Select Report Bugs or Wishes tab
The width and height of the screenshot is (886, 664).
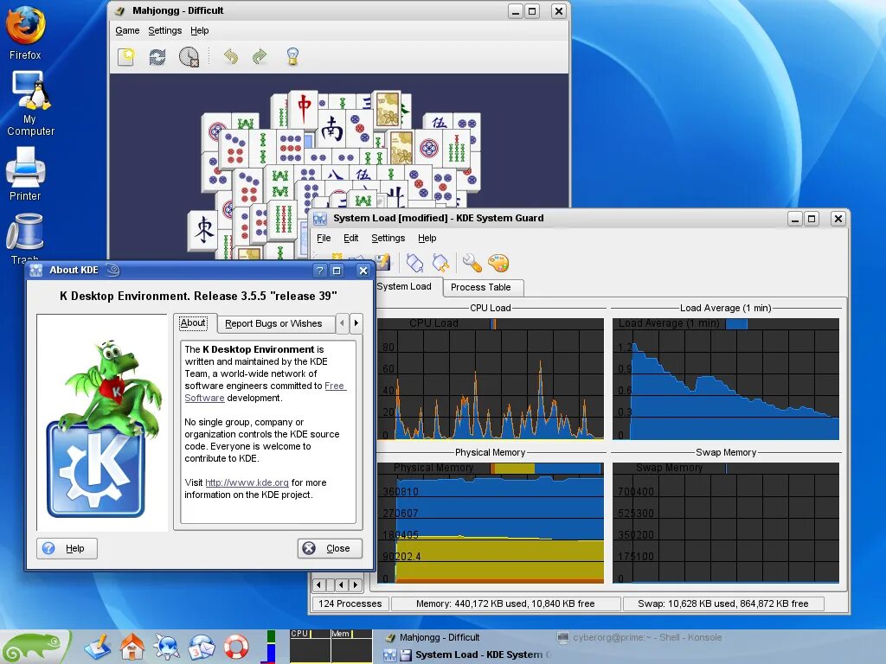(x=273, y=323)
